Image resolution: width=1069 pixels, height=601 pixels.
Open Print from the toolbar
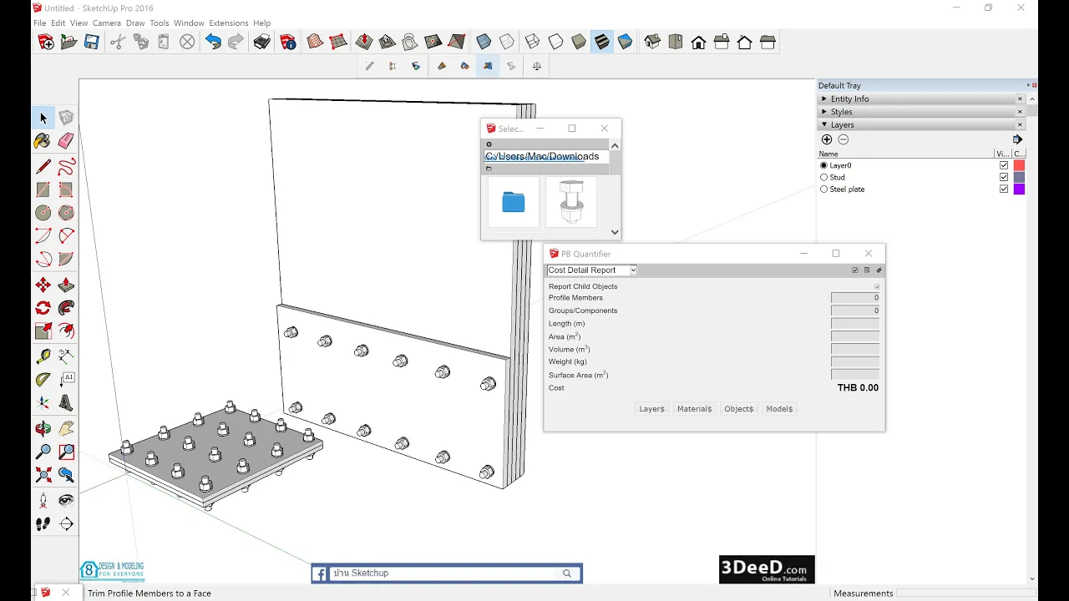[x=262, y=42]
